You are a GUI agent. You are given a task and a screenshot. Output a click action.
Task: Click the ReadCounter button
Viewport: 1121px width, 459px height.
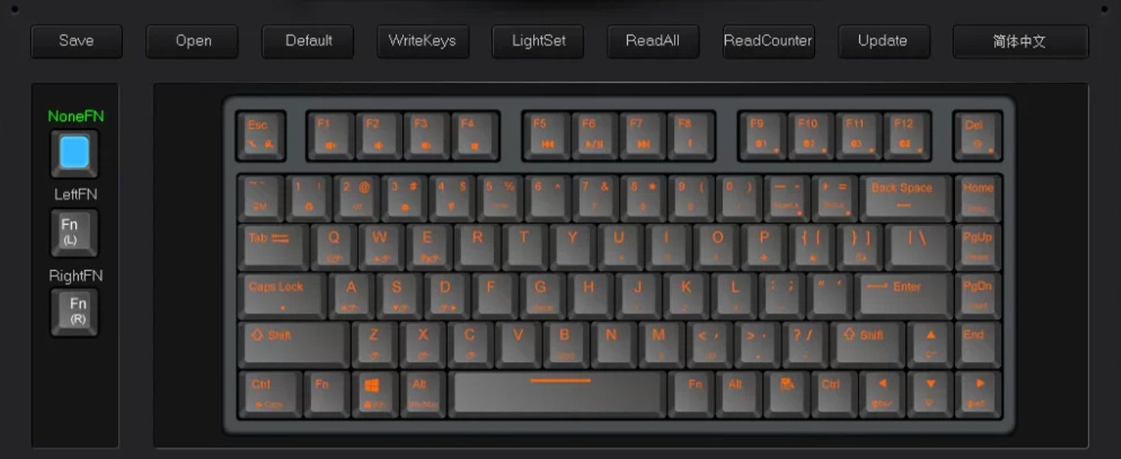768,41
